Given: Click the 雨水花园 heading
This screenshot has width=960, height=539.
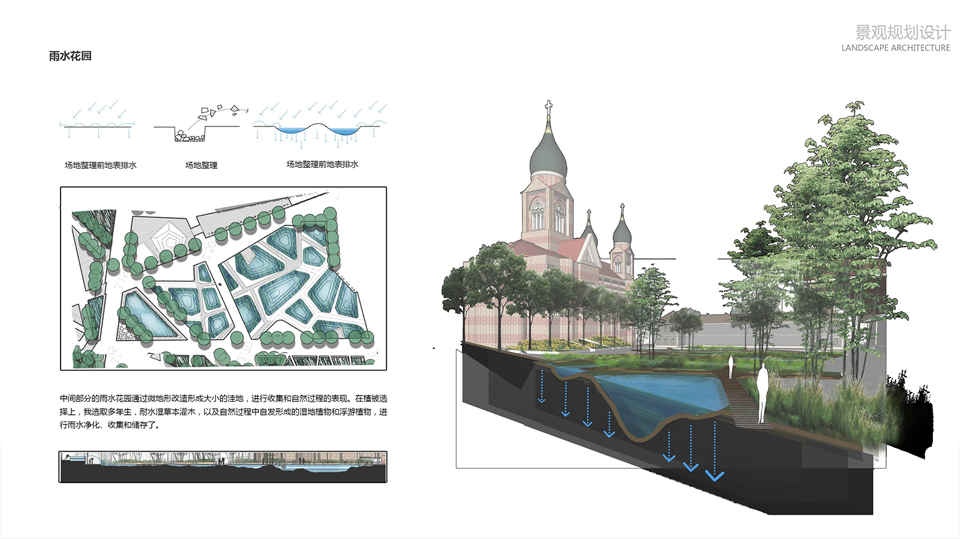Looking at the screenshot, I should [x=70, y=56].
